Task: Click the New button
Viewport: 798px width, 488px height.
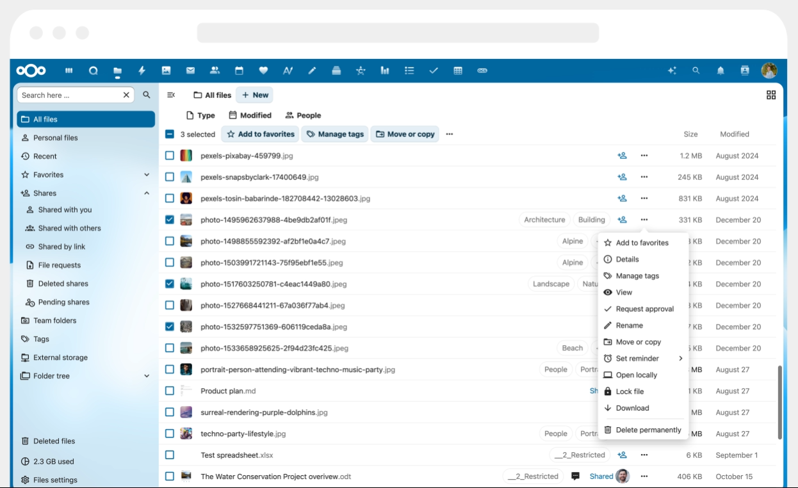Action: click(255, 95)
